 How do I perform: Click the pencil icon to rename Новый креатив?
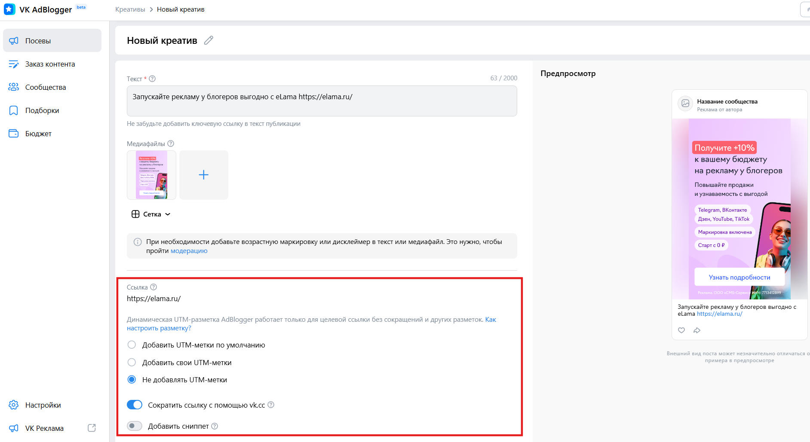tap(209, 40)
